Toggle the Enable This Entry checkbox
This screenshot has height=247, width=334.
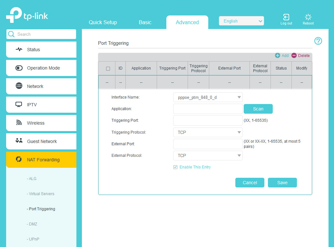(x=175, y=167)
